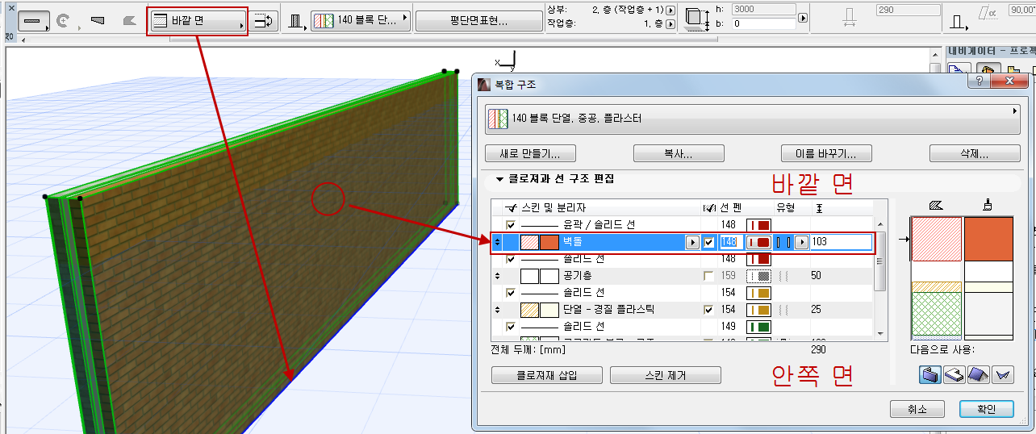Click the 평단면표현 button
The width and height of the screenshot is (1036, 434).
click(x=478, y=21)
